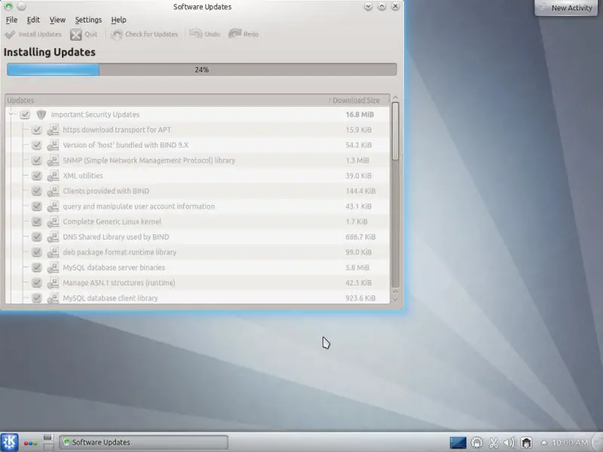The height and width of the screenshot is (452, 603).
Task: Open the Settings menu
Action: click(88, 20)
